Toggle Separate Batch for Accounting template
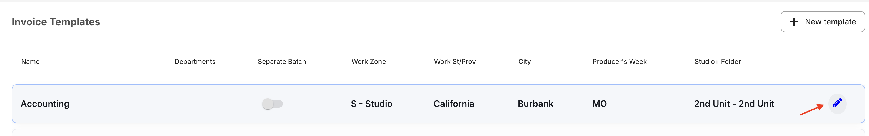 [272, 104]
